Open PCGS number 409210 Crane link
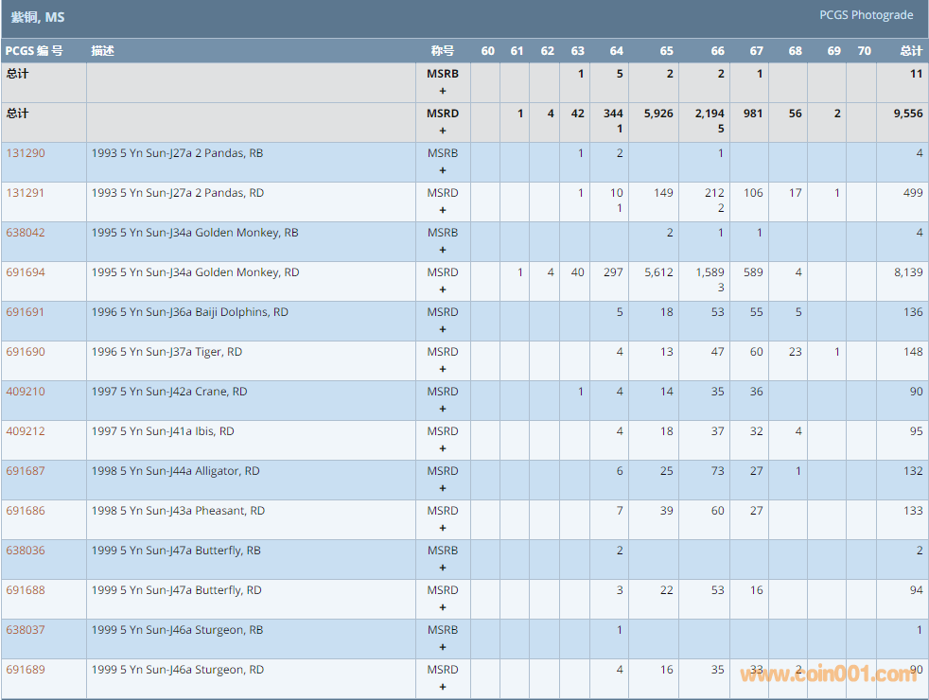 pyautogui.click(x=26, y=392)
